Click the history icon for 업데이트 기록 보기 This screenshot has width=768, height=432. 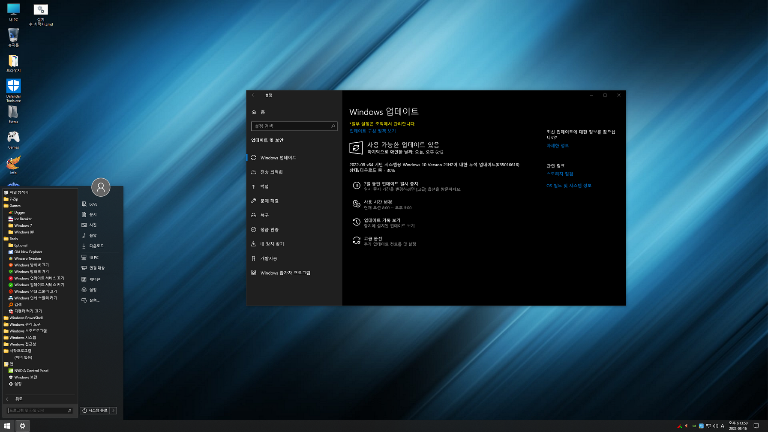[357, 222]
